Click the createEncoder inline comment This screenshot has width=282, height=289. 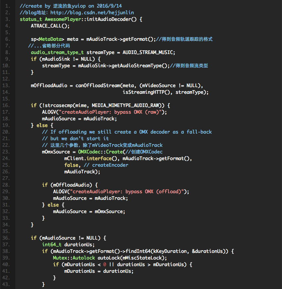[110, 165]
